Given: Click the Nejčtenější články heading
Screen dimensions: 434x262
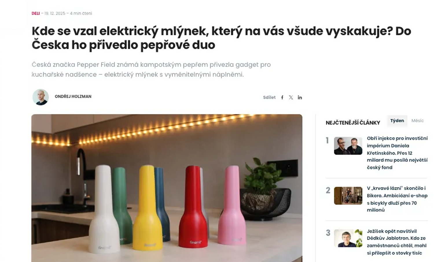Looking at the screenshot, I should point(353,123).
